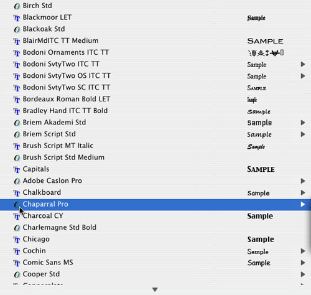The image size is (311, 295).
Task: Click the OpenType icon beside Charlemagne Std Bold
Action: point(17,228)
